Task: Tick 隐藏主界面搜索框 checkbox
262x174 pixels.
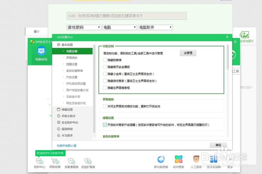Action: [x=105, y=88]
